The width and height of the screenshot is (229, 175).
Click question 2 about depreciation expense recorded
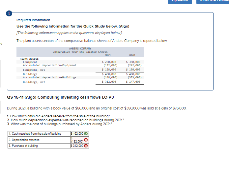tap(66, 120)
